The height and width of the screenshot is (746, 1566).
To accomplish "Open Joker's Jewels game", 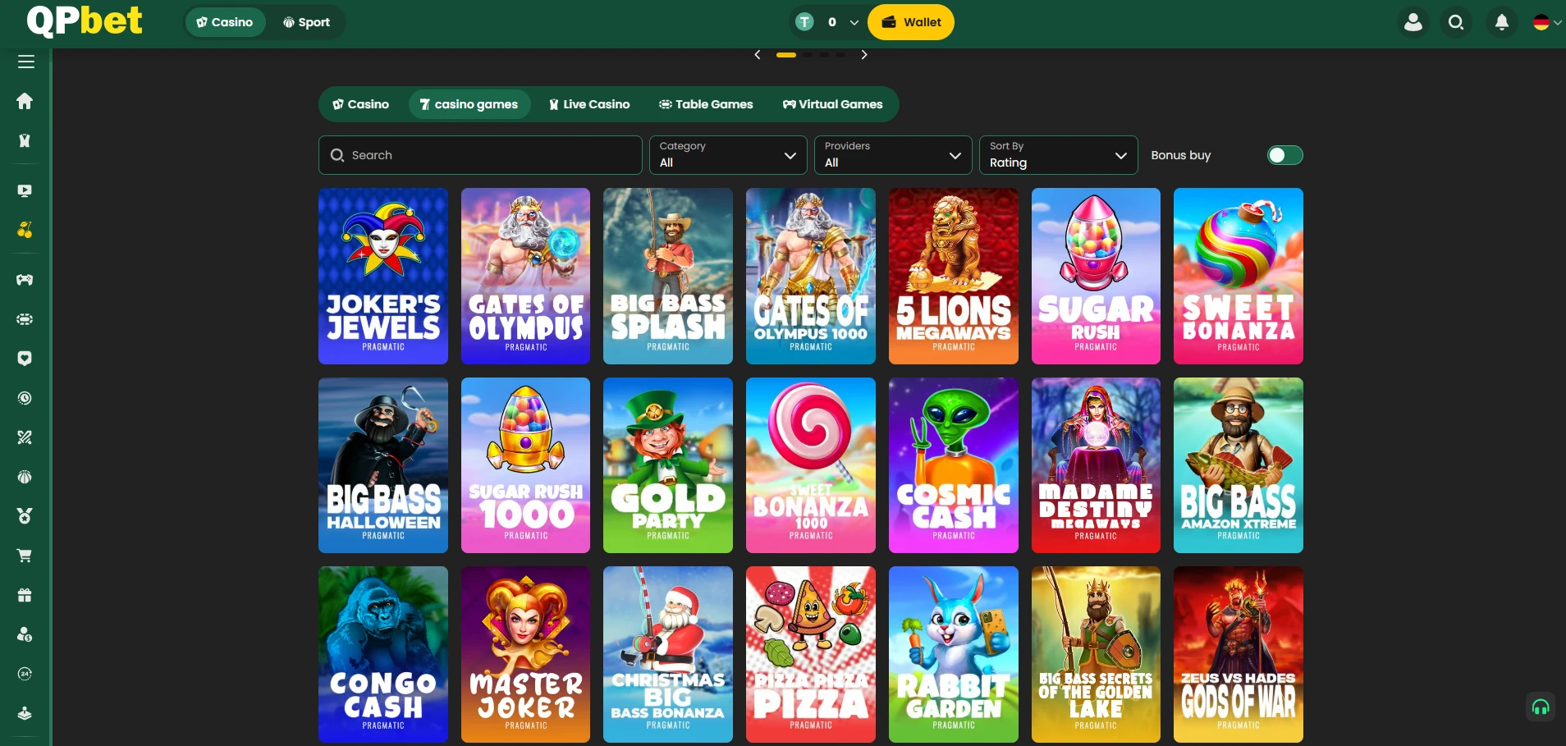I will (383, 276).
